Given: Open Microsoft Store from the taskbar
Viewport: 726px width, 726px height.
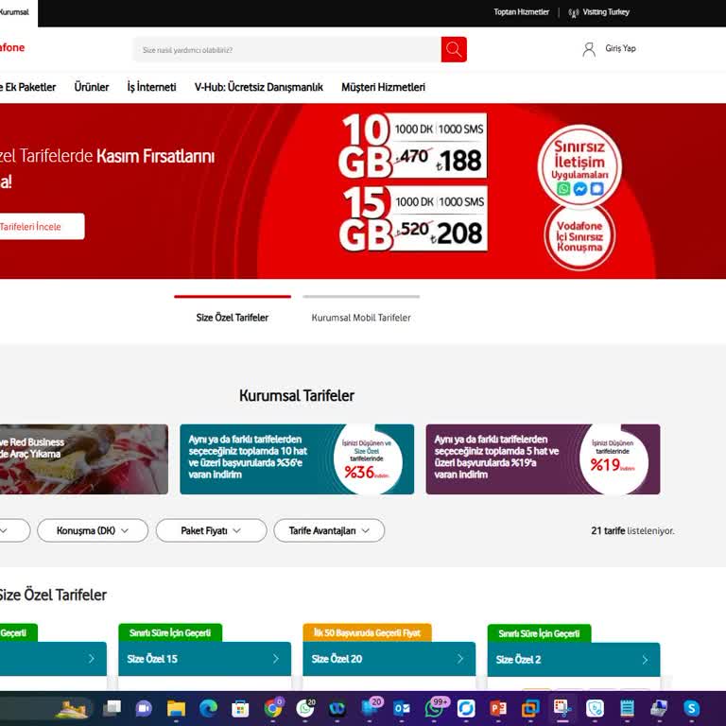Looking at the screenshot, I should [x=240, y=708].
